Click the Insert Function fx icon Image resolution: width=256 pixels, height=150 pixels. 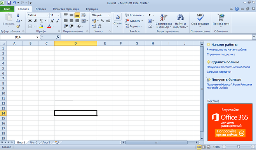pyautogui.click(x=57, y=37)
